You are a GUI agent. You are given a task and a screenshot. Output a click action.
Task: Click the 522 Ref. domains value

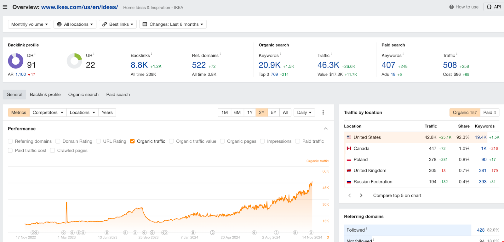199,65
